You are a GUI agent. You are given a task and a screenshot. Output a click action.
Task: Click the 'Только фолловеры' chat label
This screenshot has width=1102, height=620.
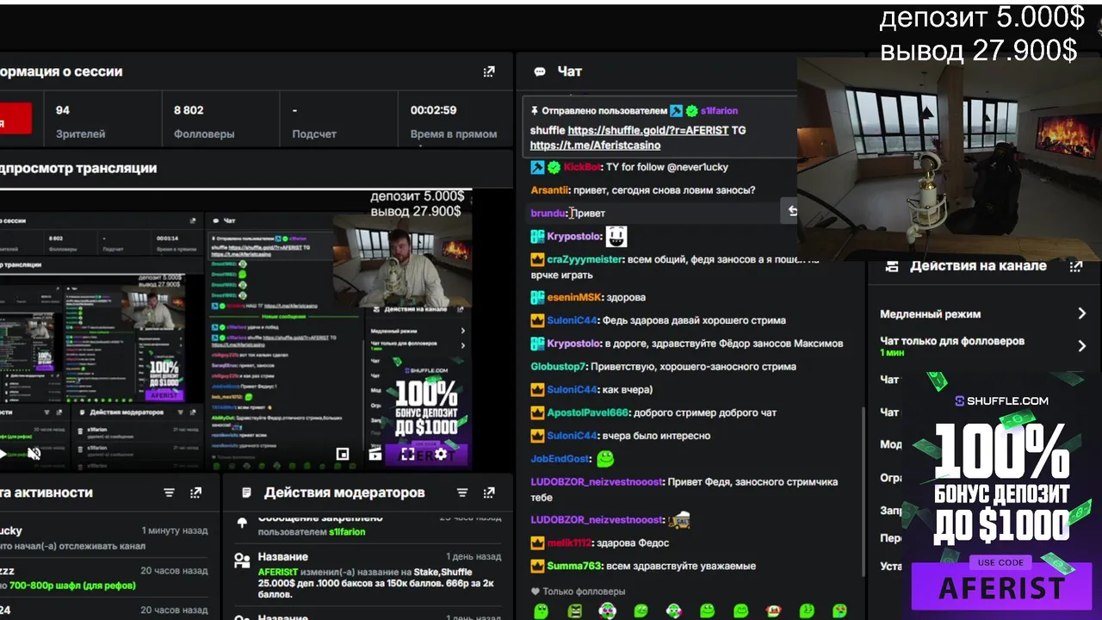[x=584, y=592]
